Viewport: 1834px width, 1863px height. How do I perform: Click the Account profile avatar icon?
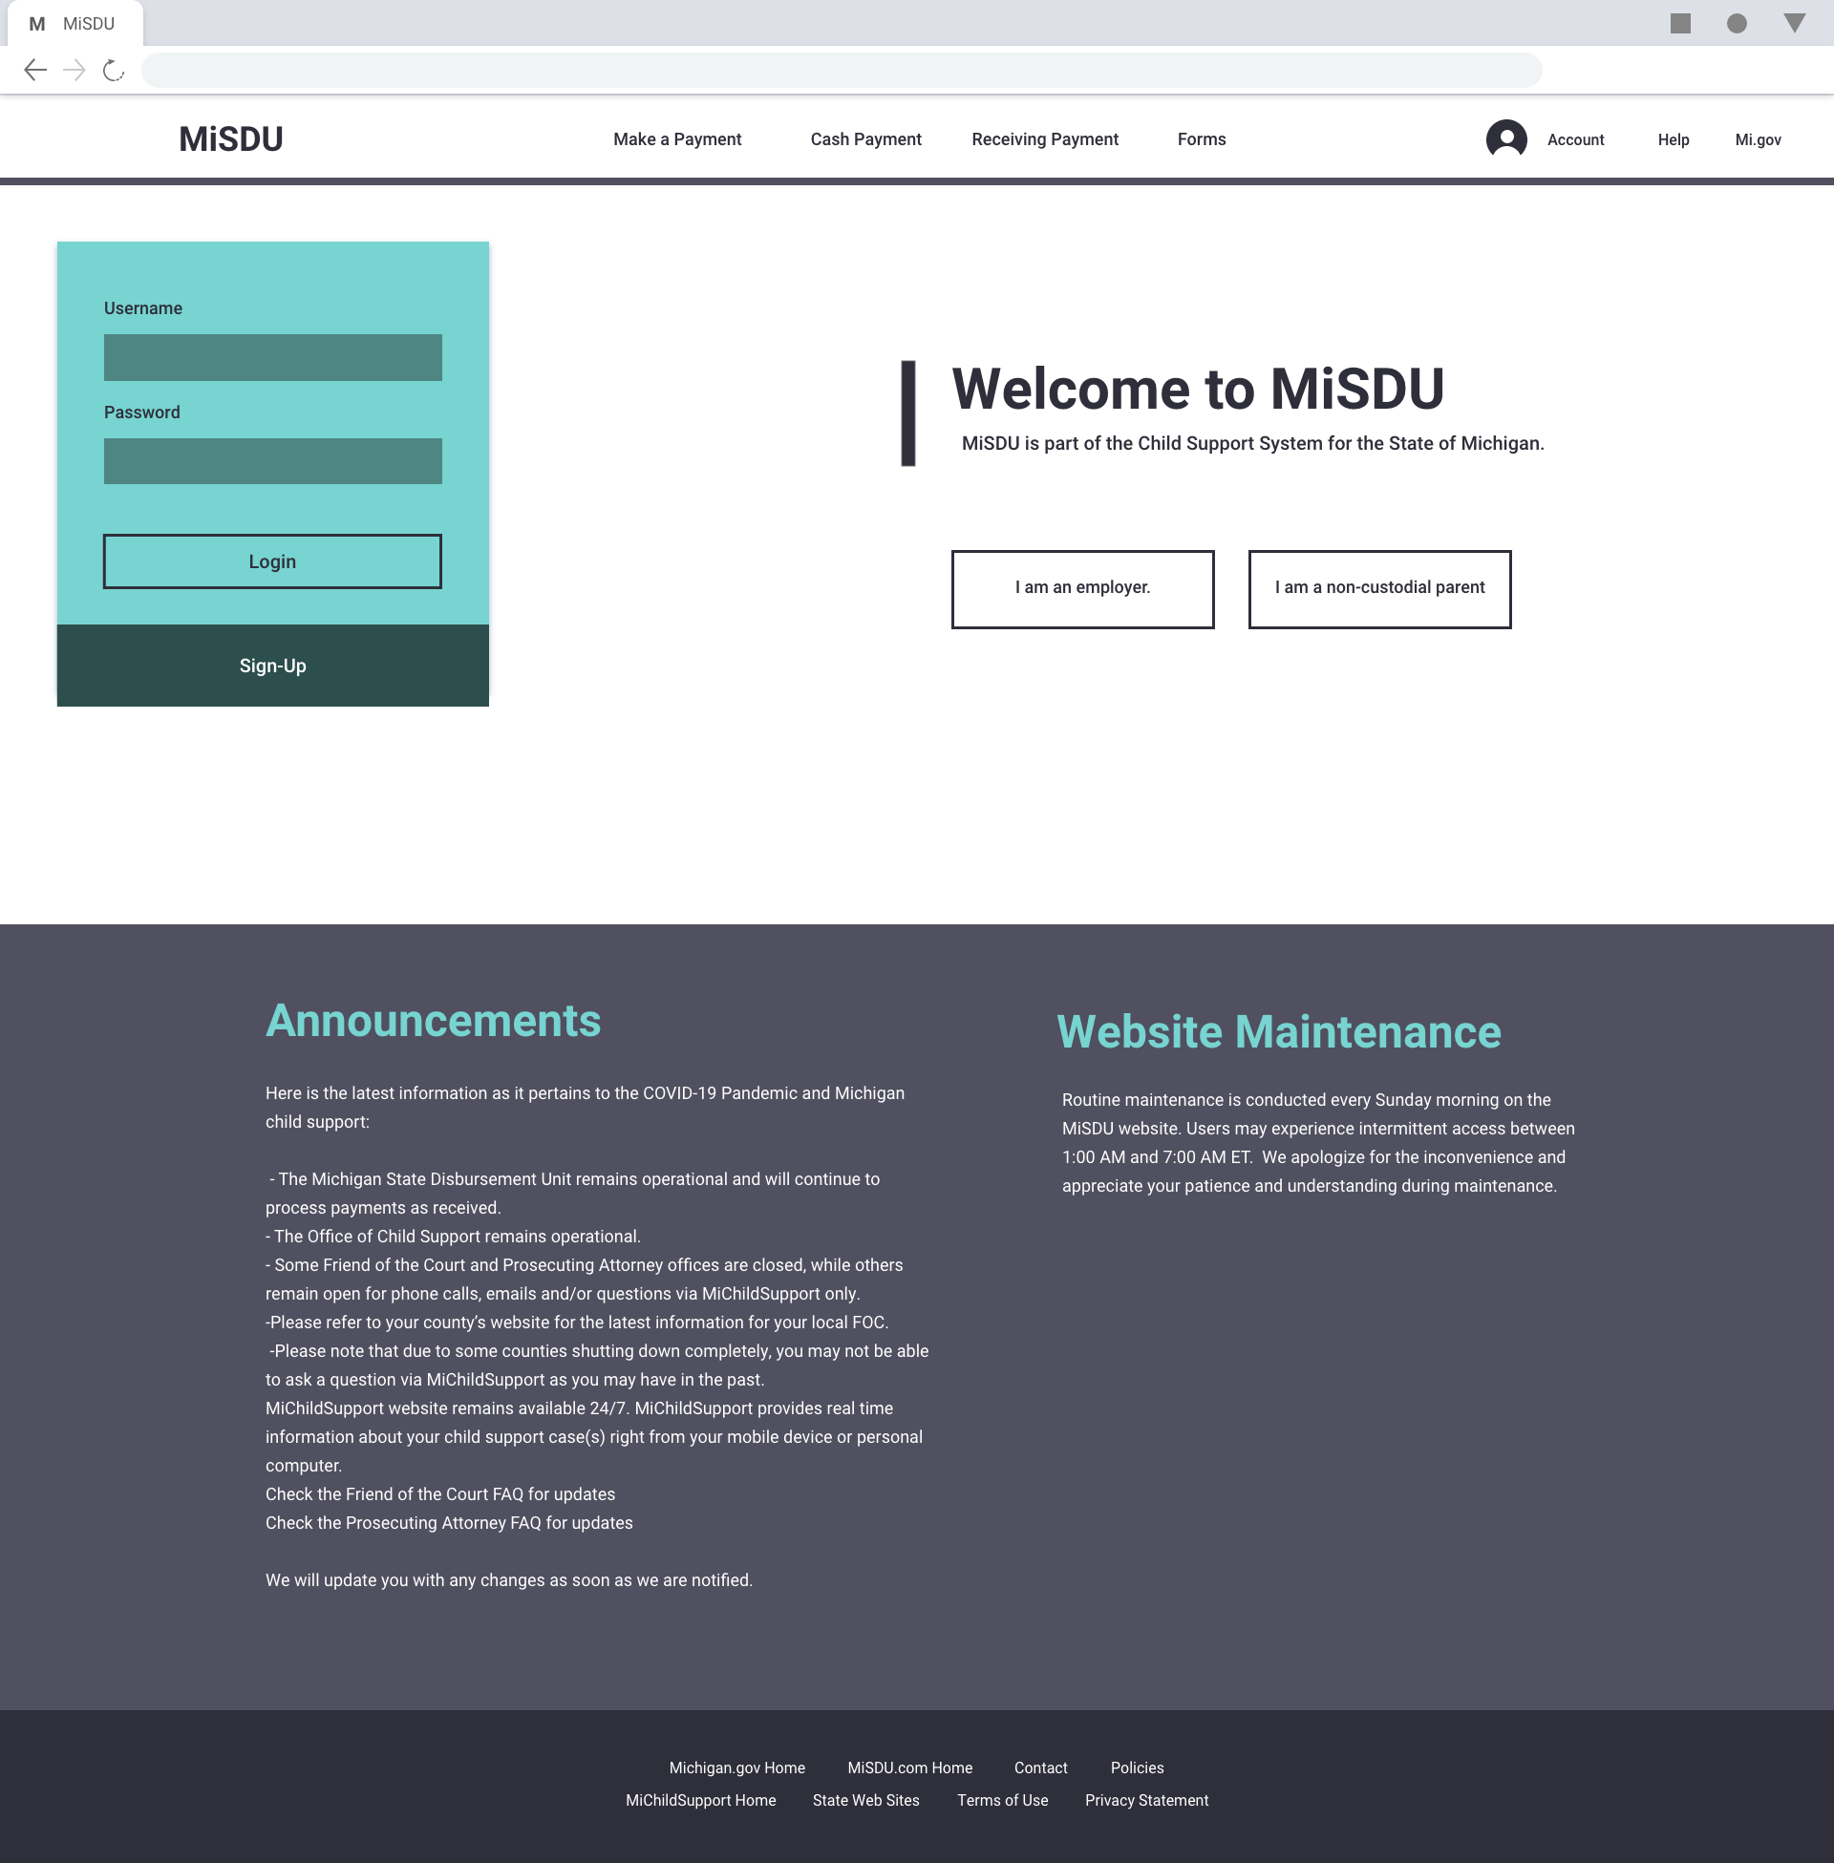tap(1505, 138)
